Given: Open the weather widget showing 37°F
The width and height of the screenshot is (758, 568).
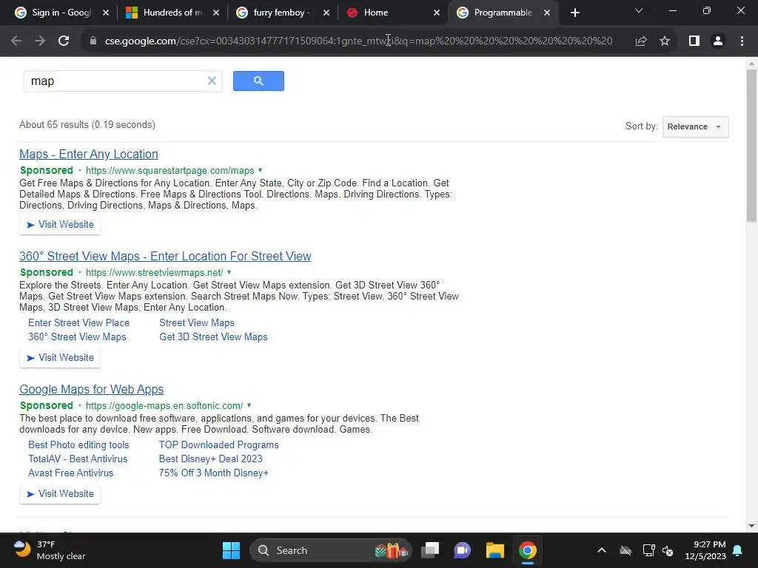Looking at the screenshot, I should [x=50, y=550].
